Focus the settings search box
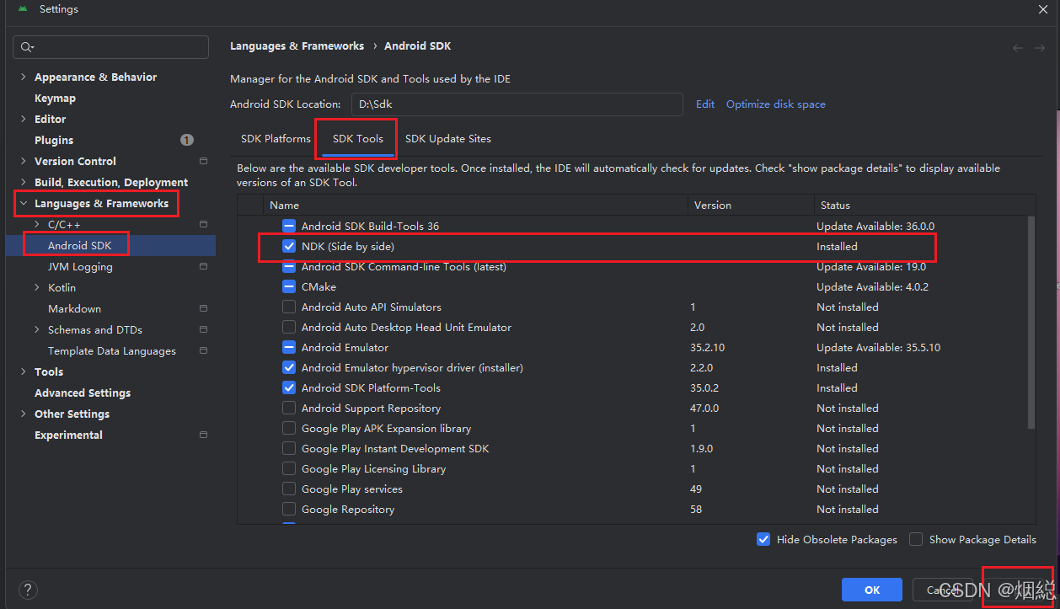 tap(110, 47)
